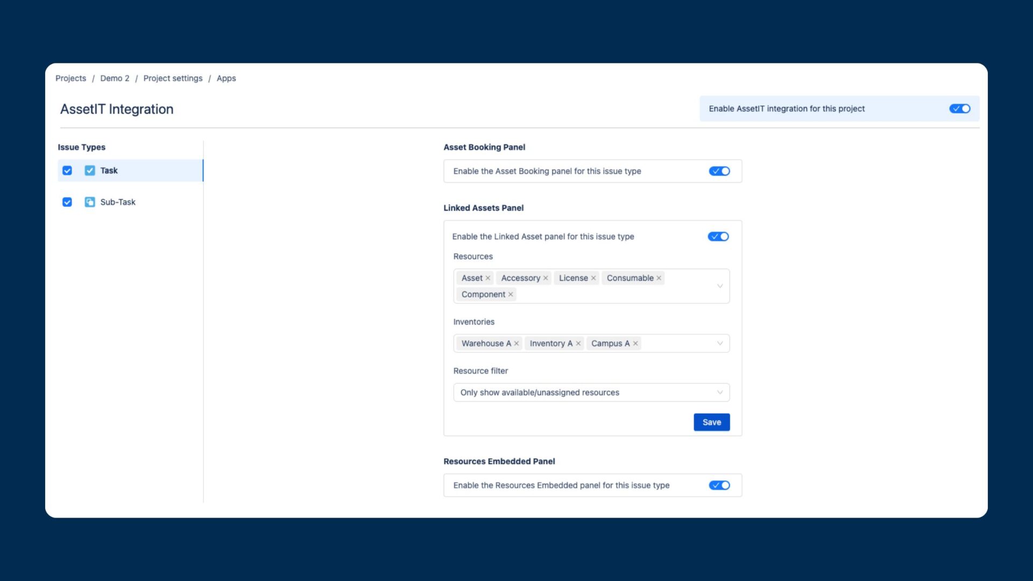This screenshot has width=1033, height=581.
Task: Toggle the AssetIT integration for this project
Action: coord(960,109)
